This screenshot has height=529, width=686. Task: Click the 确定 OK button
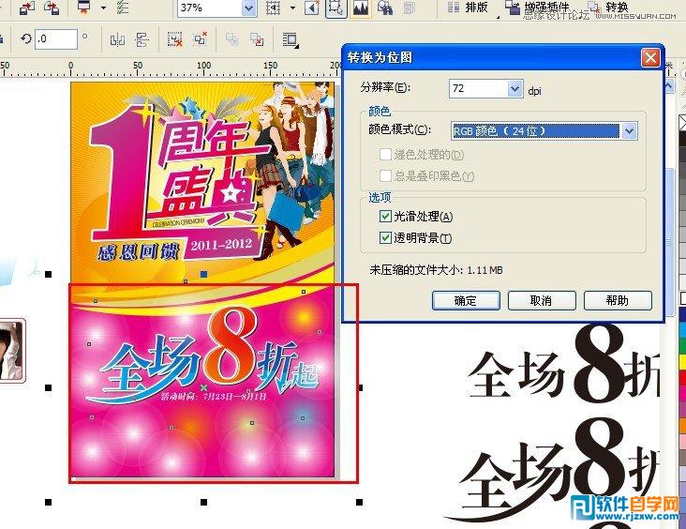[x=466, y=300]
